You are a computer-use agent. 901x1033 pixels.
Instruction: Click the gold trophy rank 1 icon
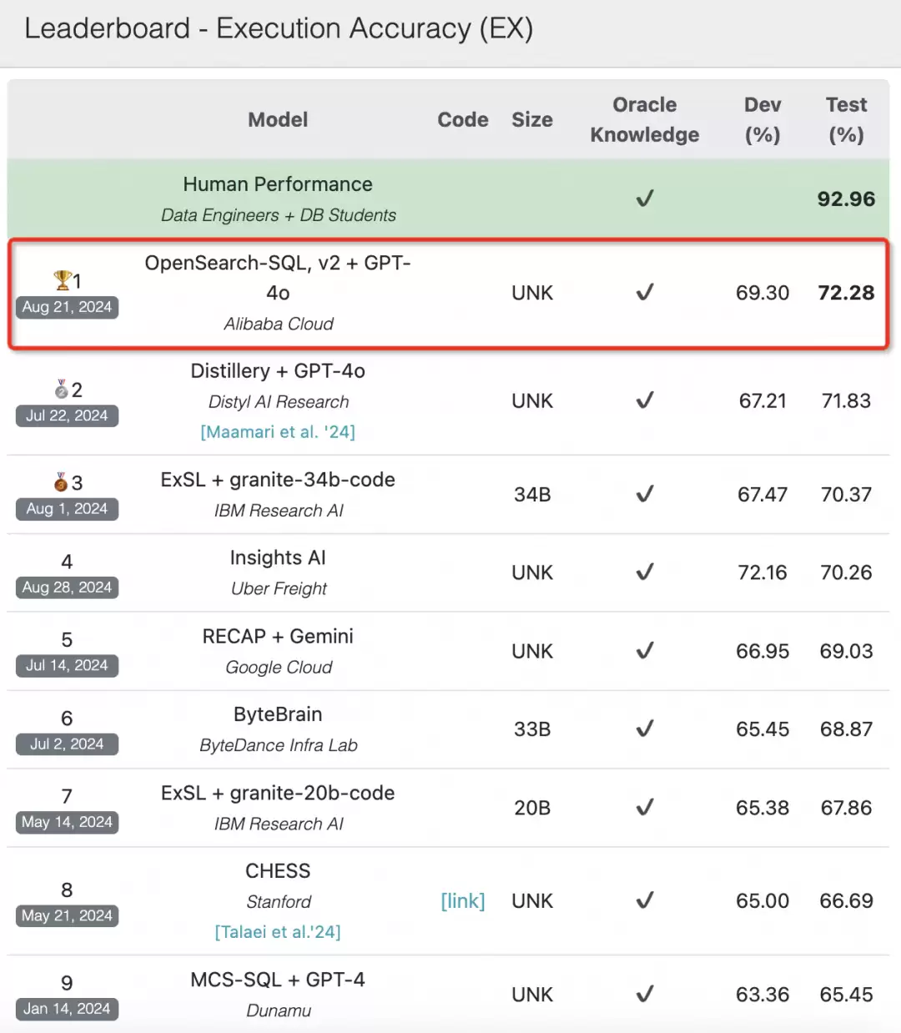62,280
